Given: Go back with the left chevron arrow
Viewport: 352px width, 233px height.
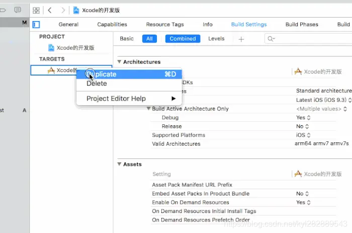Looking at the screenshot, I should 50,11.
